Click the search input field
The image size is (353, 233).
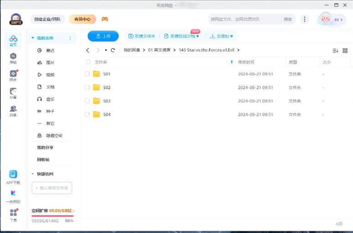click(245, 19)
